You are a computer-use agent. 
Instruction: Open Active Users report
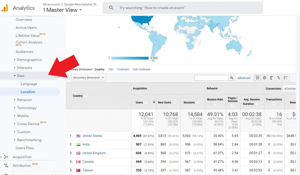click(x=26, y=28)
